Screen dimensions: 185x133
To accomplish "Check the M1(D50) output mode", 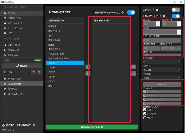I will pyautogui.click(x=145, y=95).
